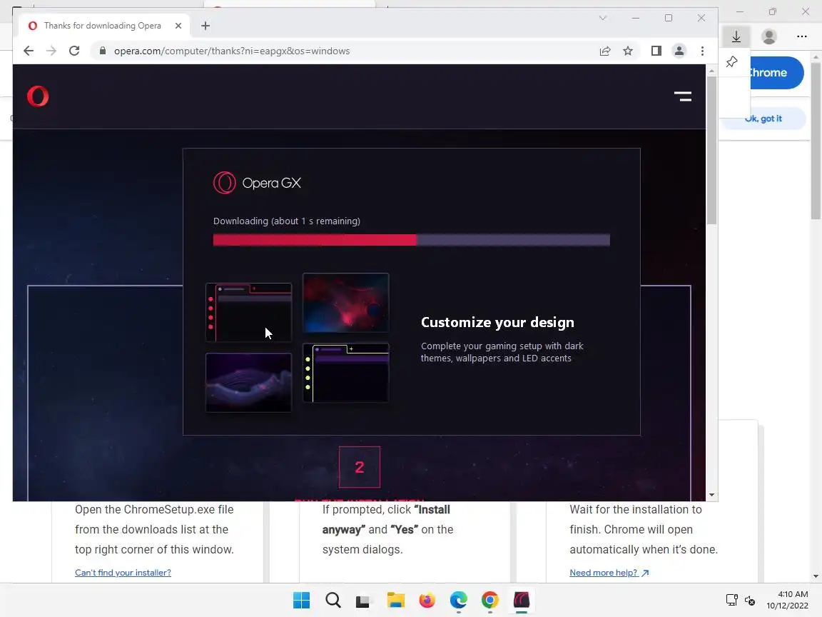Image resolution: width=822 pixels, height=617 pixels.
Task: Open the Opera GX installer taskbar icon
Action: point(522,600)
